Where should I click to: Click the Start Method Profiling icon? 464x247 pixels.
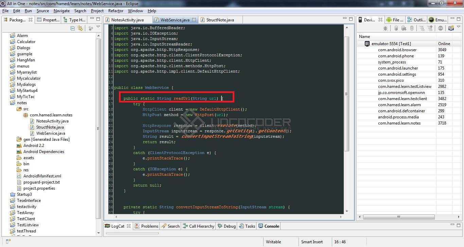[430, 28]
